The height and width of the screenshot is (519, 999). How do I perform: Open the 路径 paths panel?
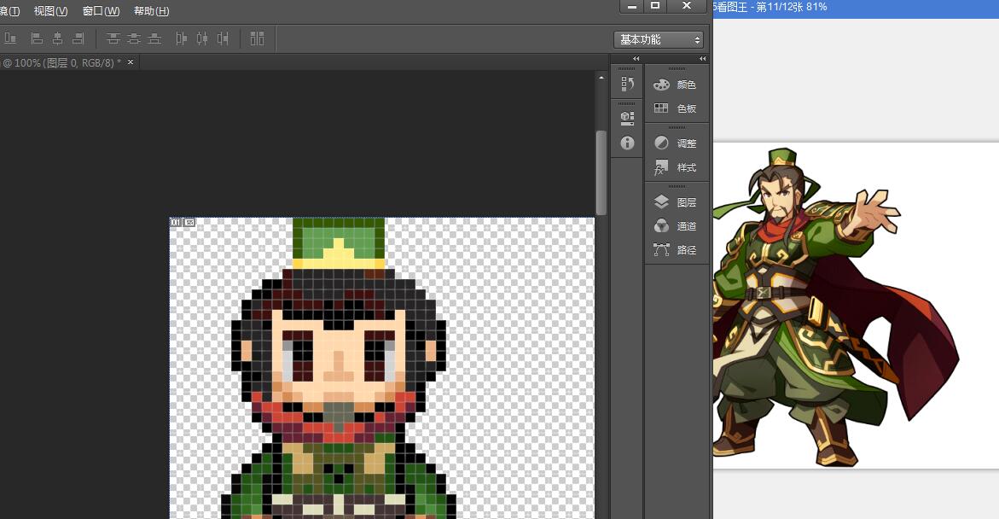[x=676, y=250]
